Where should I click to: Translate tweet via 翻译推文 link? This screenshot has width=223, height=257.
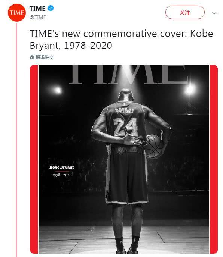coord(45,57)
